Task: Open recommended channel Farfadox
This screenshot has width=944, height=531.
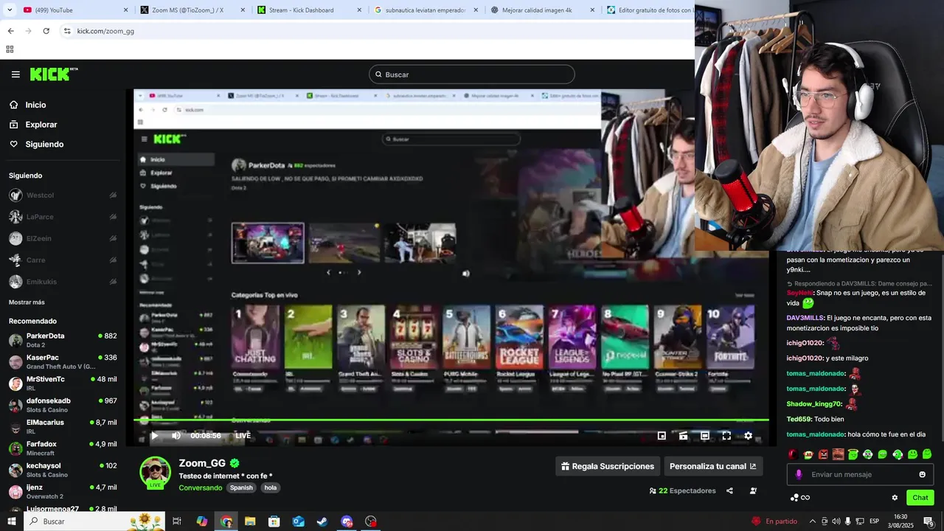Action: 63,448
